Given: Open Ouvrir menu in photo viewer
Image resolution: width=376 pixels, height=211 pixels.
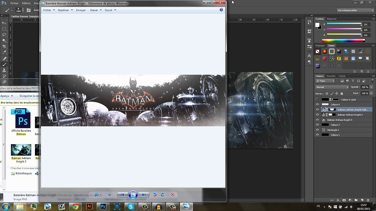Looking at the screenshot, I should point(110,10).
